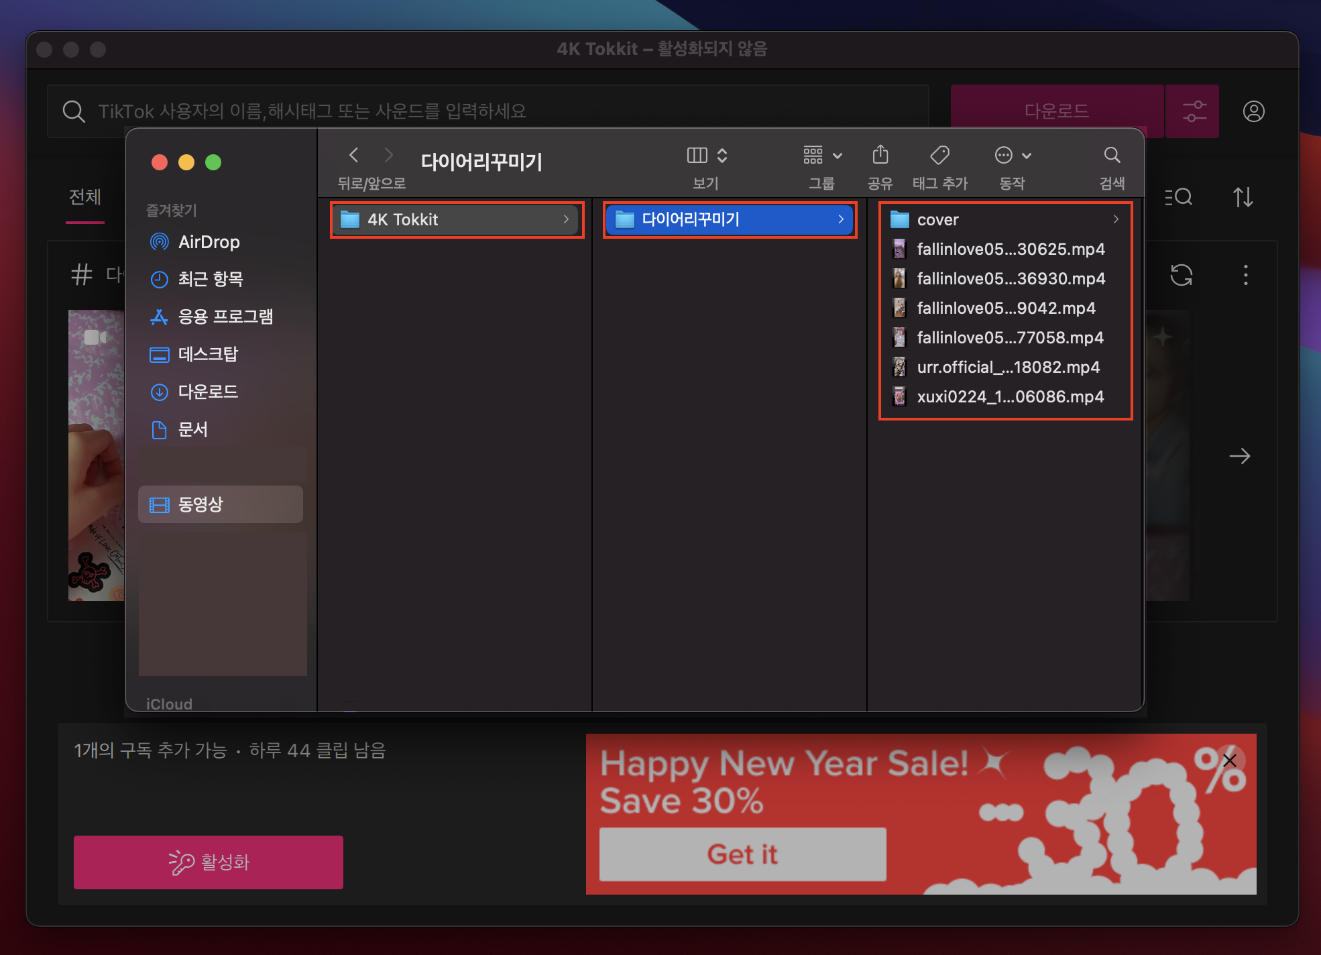Click the list search filter icon

click(1178, 197)
